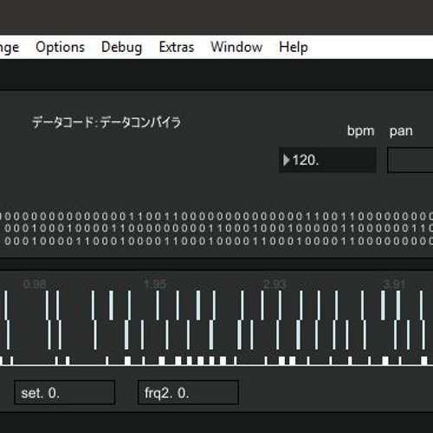Open the Window menu
This screenshot has height=433, width=433.
236,47
